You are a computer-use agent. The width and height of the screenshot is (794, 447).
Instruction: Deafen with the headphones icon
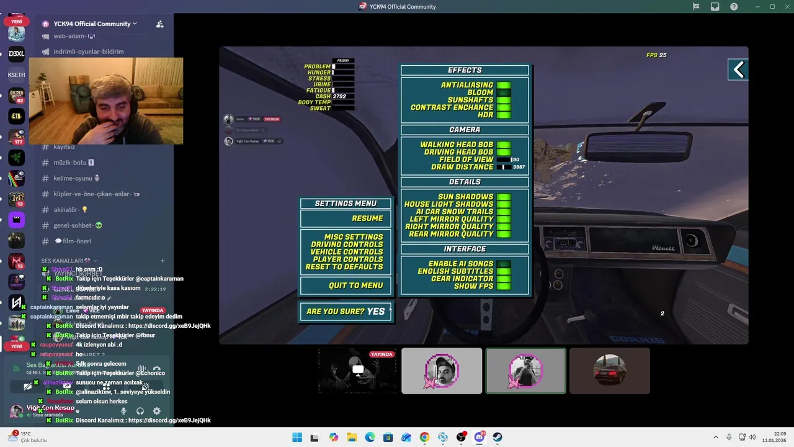140,411
